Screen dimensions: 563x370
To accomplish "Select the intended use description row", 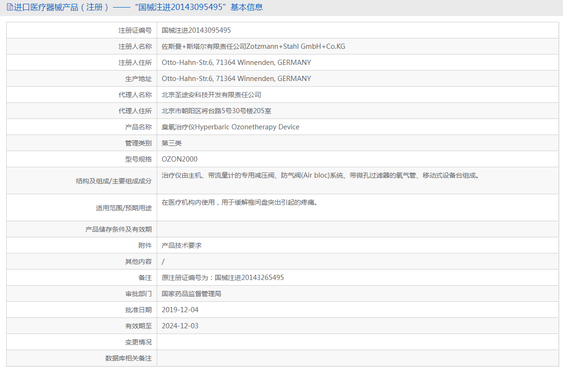I will (241, 203).
